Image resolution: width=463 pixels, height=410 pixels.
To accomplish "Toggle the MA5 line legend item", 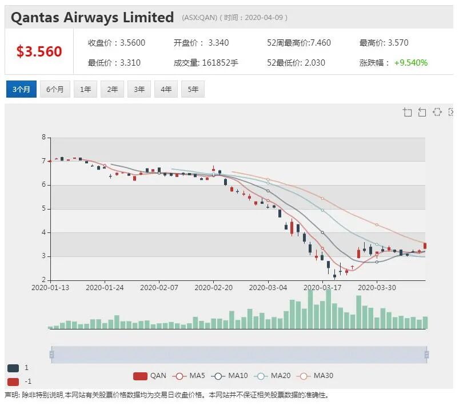I will coord(189,376).
